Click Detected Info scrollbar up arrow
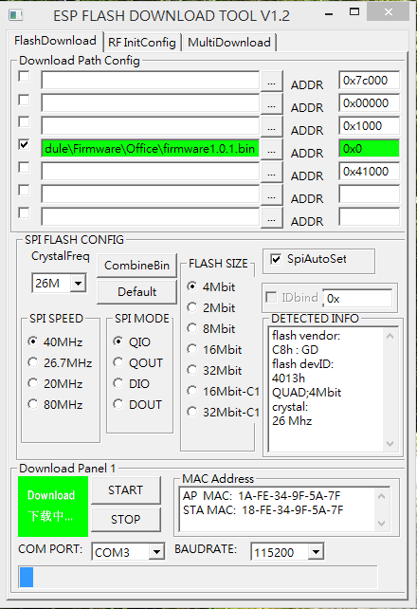The height and width of the screenshot is (609, 417). [x=390, y=336]
